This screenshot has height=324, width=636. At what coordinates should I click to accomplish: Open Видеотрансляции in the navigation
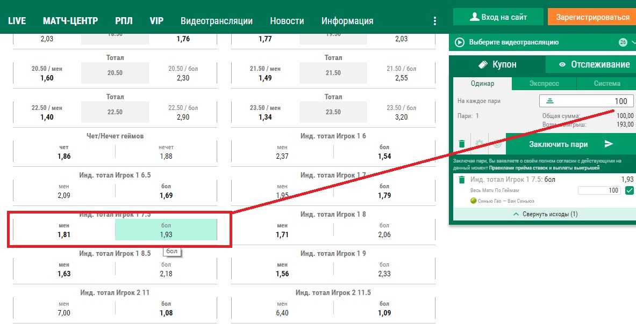point(217,21)
